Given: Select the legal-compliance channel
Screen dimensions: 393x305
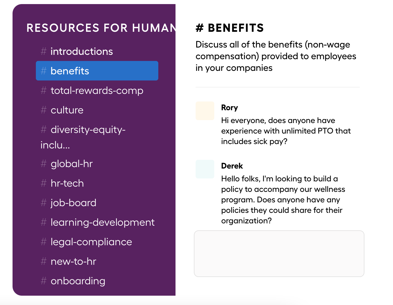Looking at the screenshot, I should pyautogui.click(x=91, y=242).
